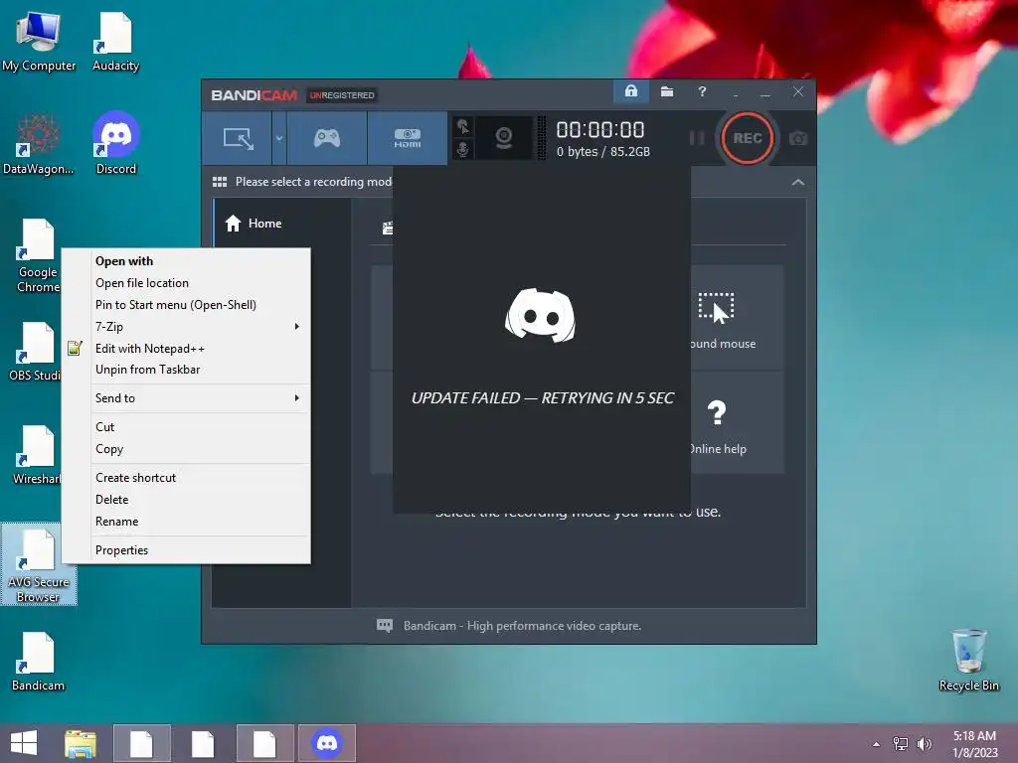Select Google Chrome desktop shortcut

pyautogui.click(x=38, y=255)
